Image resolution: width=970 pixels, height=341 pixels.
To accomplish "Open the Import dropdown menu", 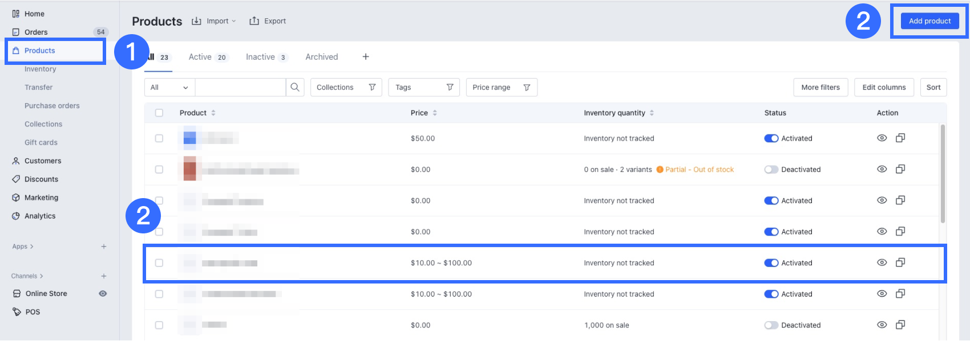I will [x=214, y=21].
